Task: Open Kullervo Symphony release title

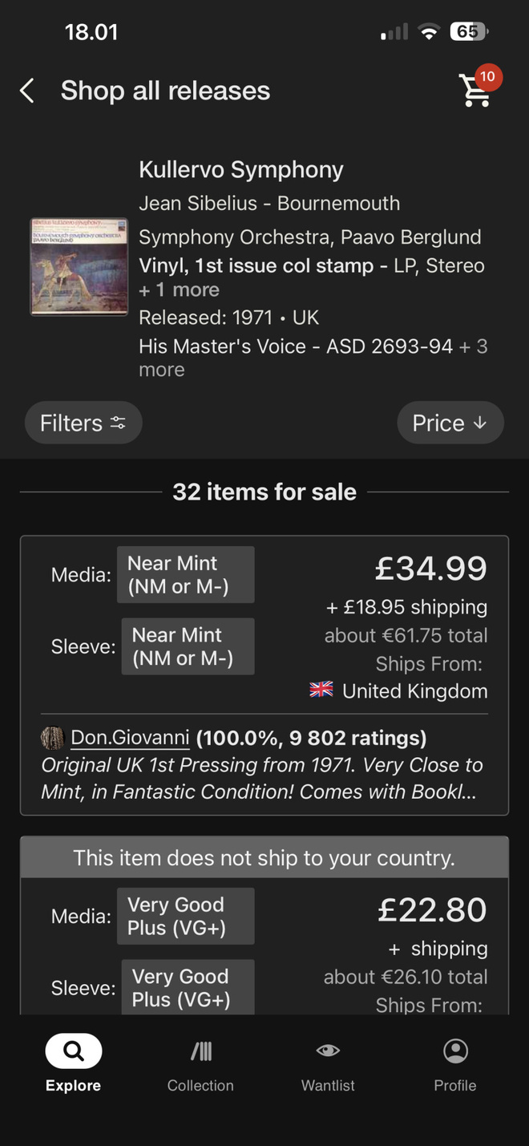Action: point(241,169)
